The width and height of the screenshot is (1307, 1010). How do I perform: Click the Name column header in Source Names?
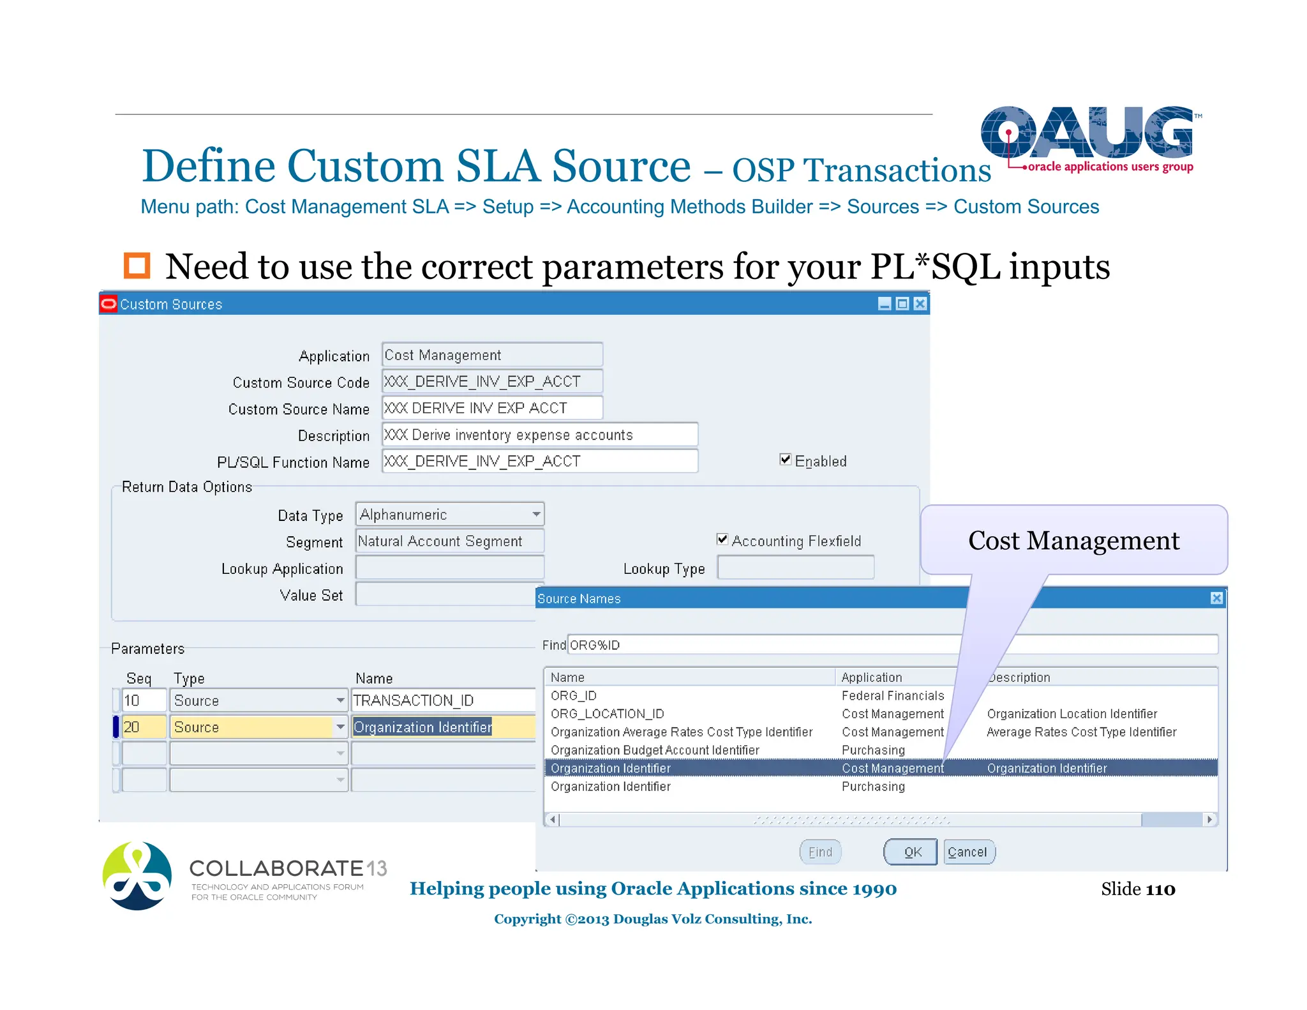690,677
